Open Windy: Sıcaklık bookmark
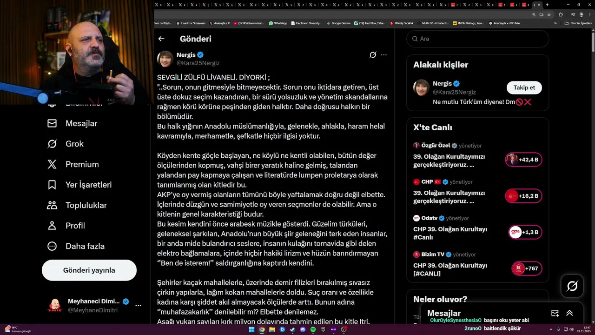 click(x=402, y=23)
